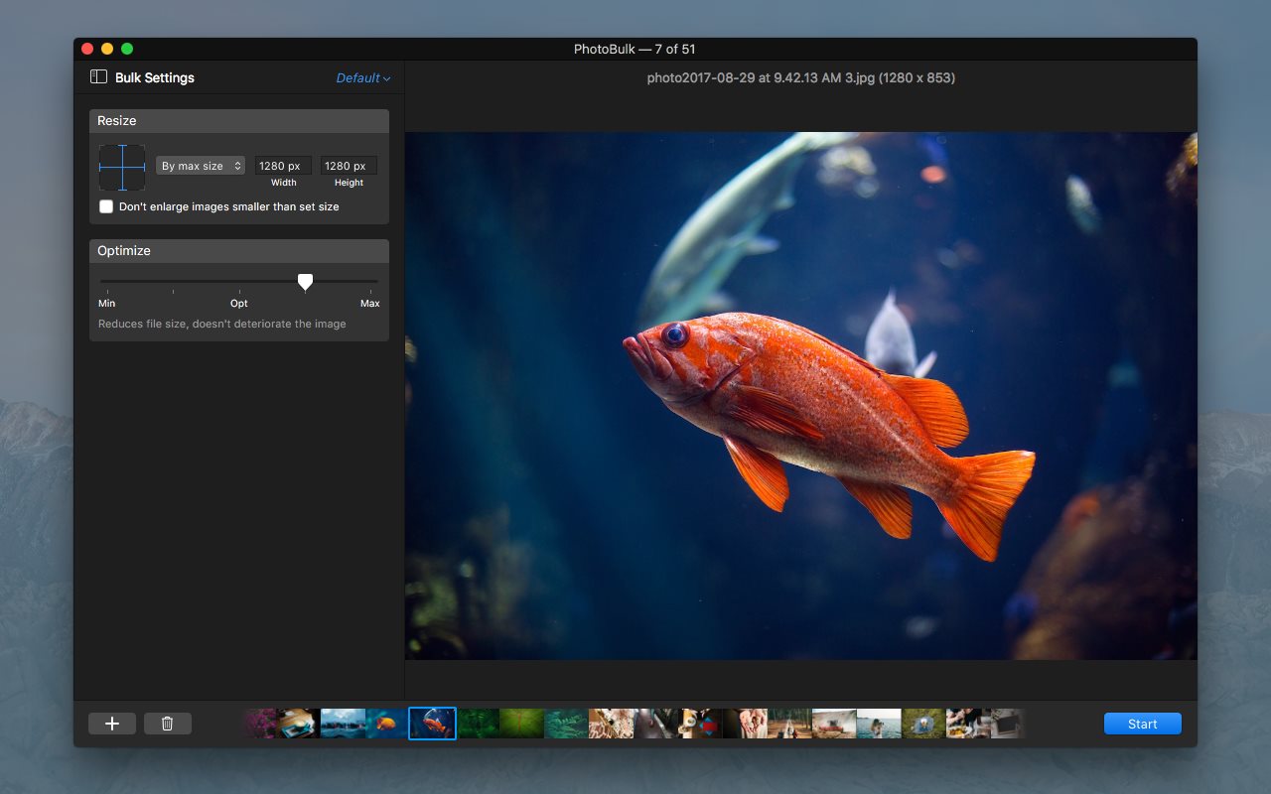
Task: Click the Height input field
Action: click(x=349, y=166)
